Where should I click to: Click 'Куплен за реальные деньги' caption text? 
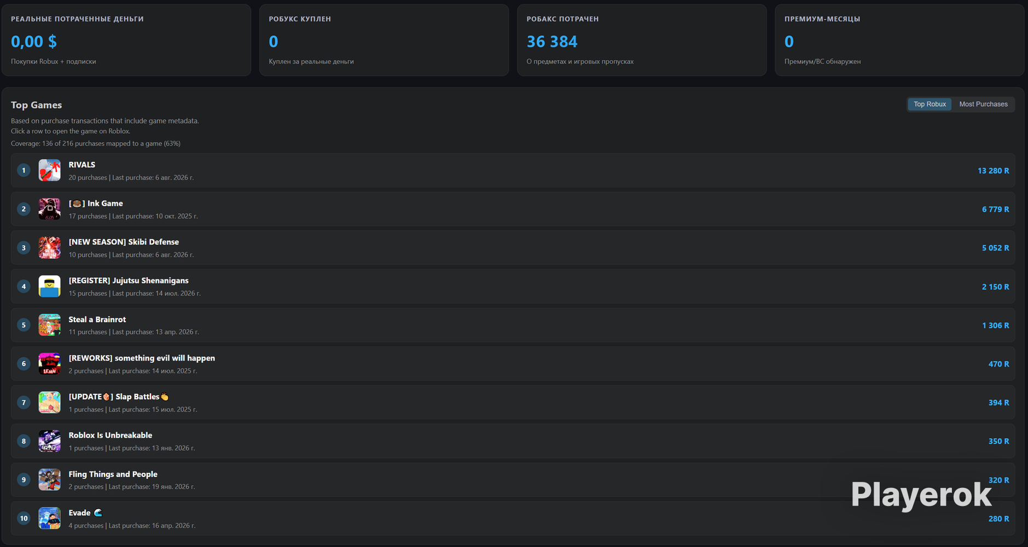pyautogui.click(x=311, y=62)
